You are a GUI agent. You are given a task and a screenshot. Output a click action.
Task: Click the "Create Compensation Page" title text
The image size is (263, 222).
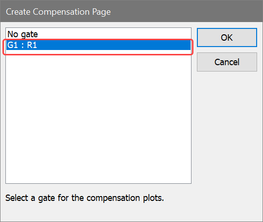[58, 12]
